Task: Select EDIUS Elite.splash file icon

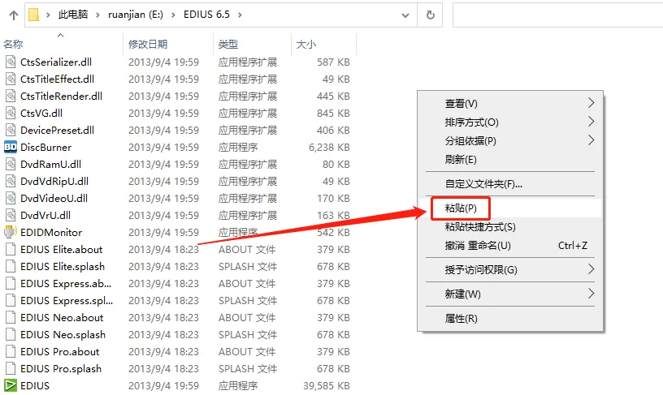Action: click(11, 266)
